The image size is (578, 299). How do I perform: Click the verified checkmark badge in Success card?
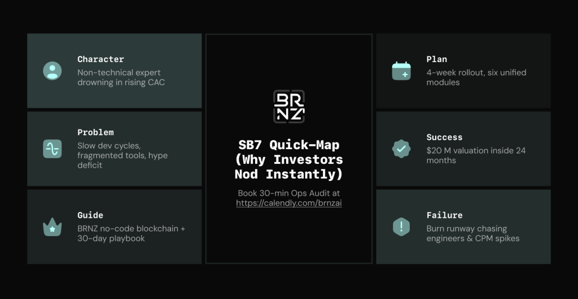coord(401,149)
